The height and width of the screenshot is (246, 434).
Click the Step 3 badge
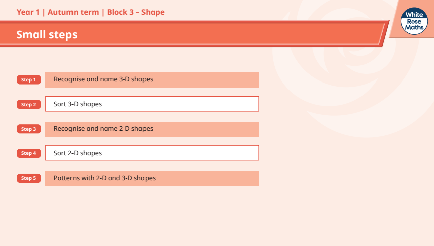[x=28, y=129]
